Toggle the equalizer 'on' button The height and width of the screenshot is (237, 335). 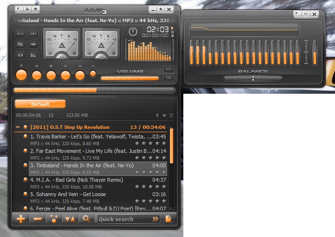coord(306,14)
